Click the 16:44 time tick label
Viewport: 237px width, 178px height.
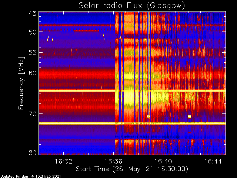pyautogui.click(x=213, y=161)
